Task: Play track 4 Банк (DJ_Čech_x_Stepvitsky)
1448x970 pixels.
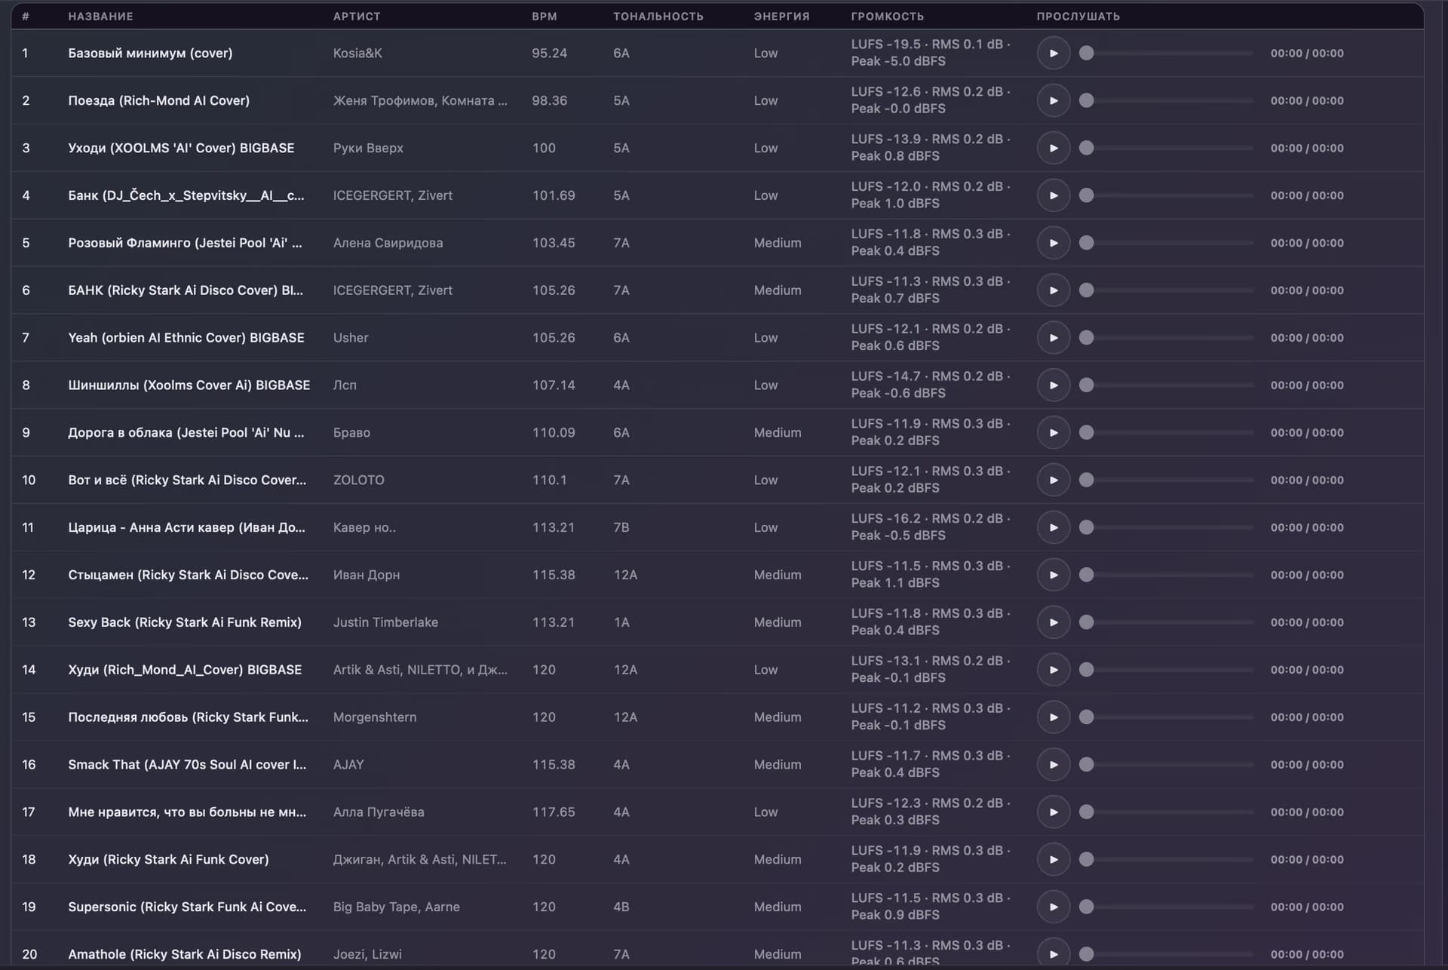Action: tap(1053, 195)
